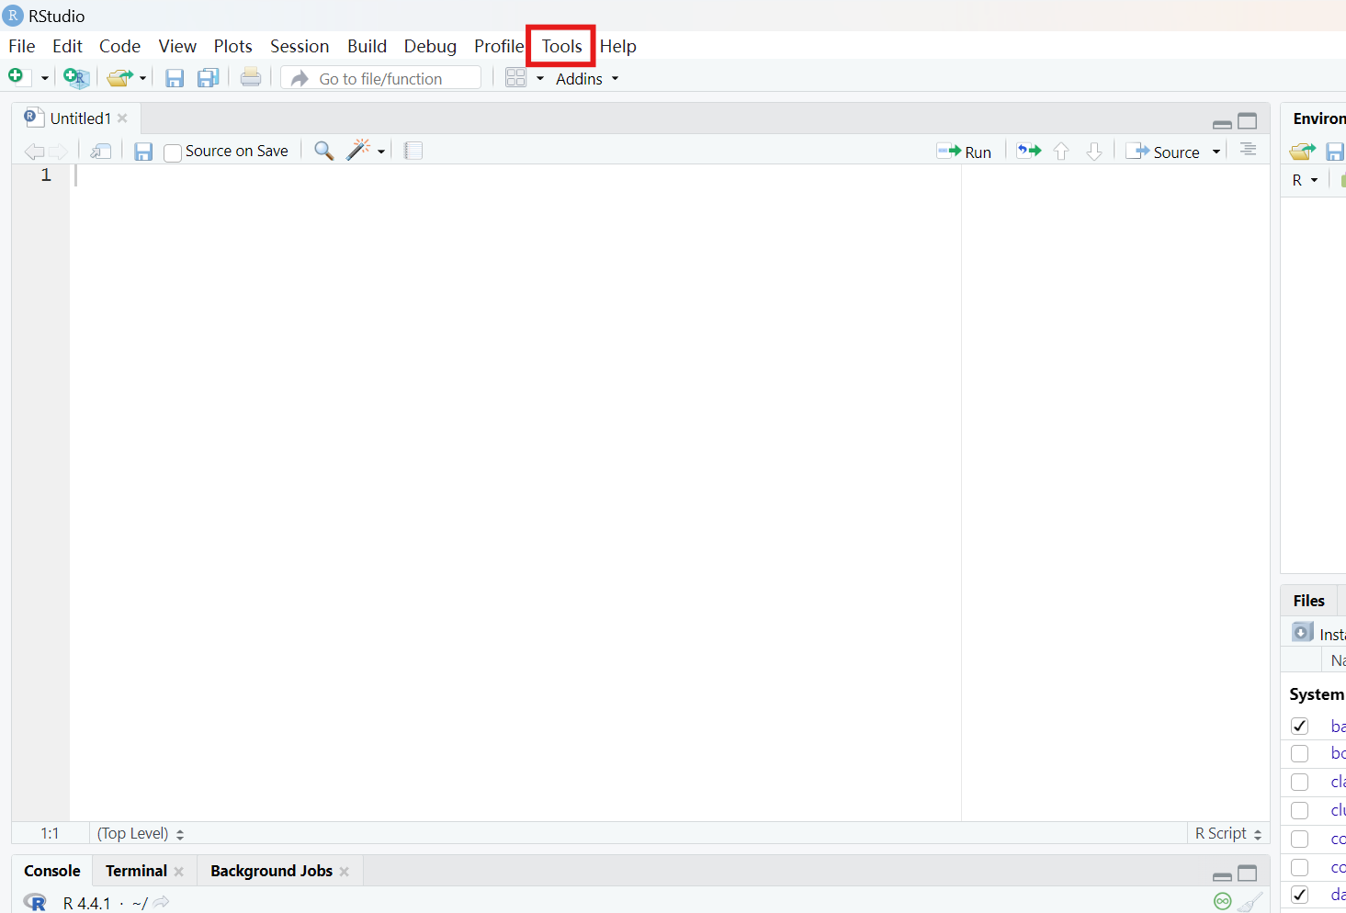
Task: Open the (Top Level) scope selector
Action: (x=141, y=833)
